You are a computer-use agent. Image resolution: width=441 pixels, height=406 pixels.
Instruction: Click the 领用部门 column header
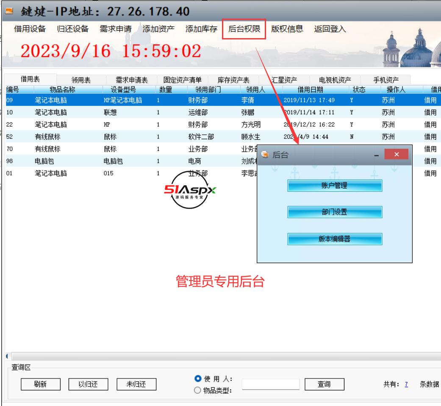(x=214, y=89)
